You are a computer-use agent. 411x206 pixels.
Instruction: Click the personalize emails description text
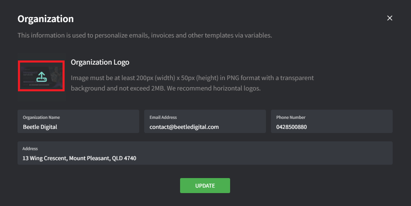pyautogui.click(x=145, y=35)
